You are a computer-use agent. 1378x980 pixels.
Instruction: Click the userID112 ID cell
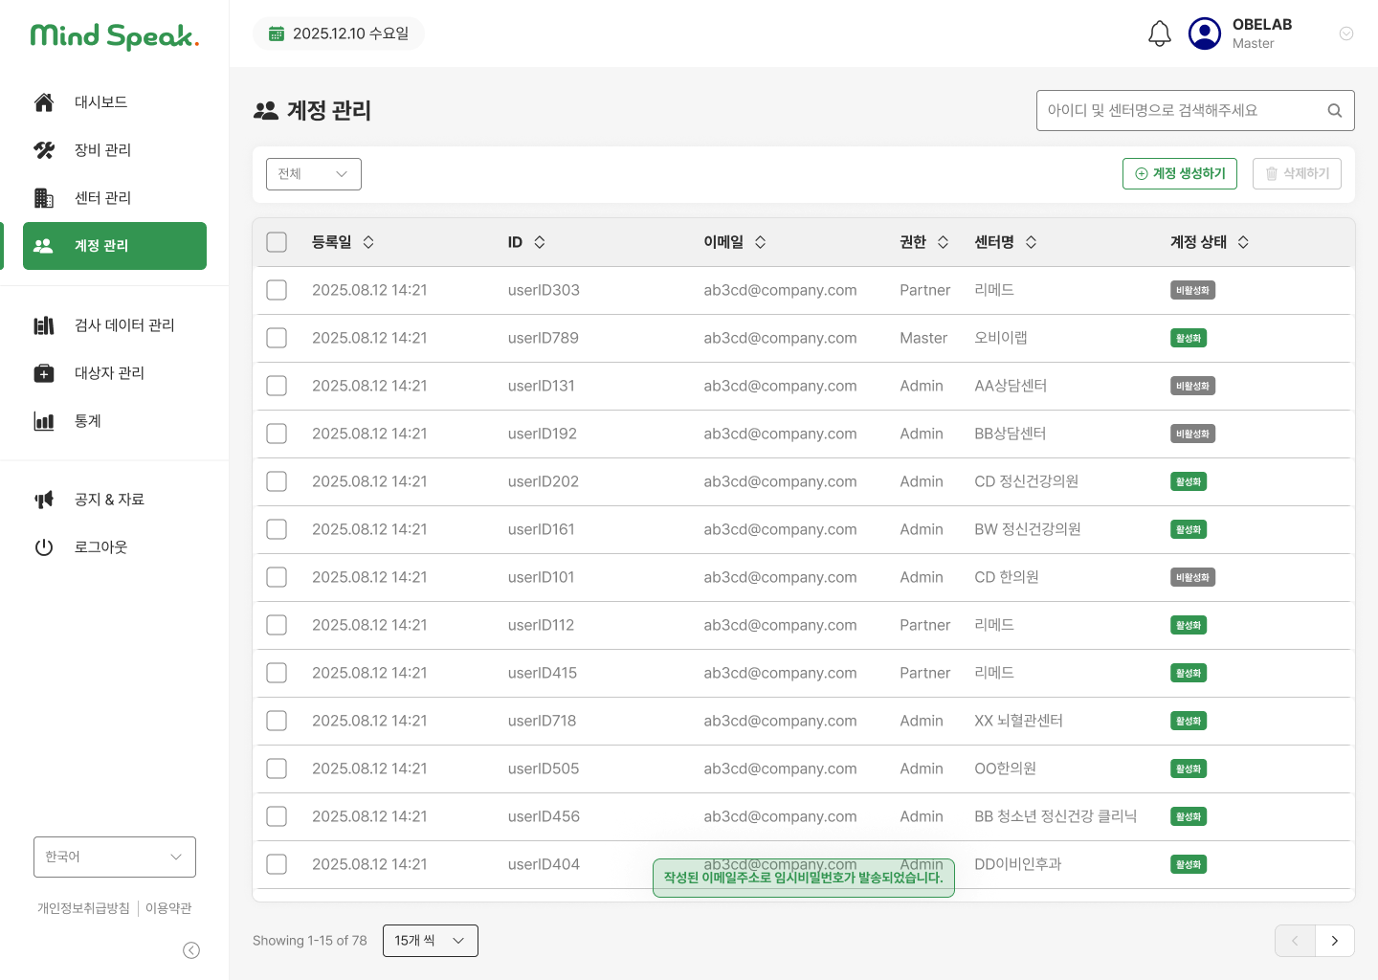(x=541, y=625)
